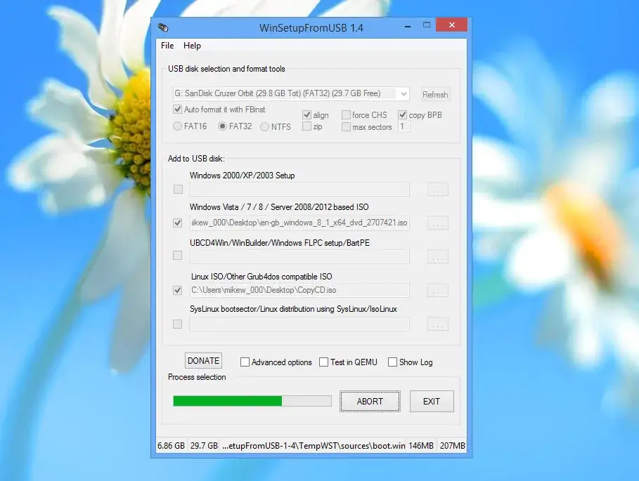The height and width of the screenshot is (481, 639).
Task: Disable Auto format it with FBinst
Action: [x=178, y=110]
